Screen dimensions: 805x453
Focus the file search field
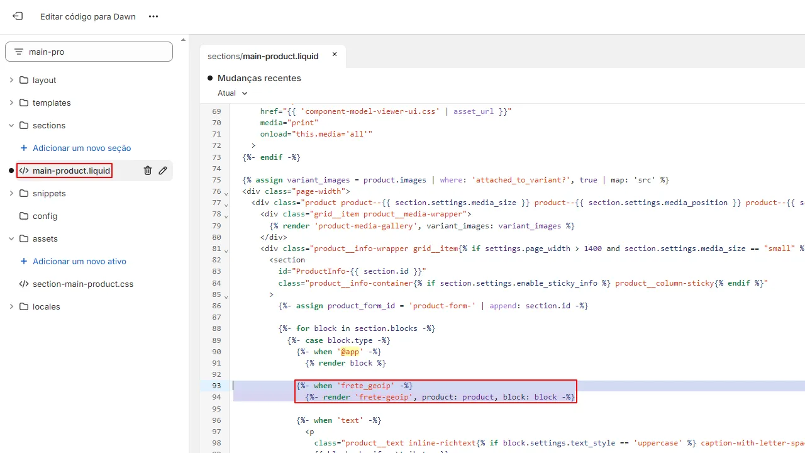coord(89,52)
